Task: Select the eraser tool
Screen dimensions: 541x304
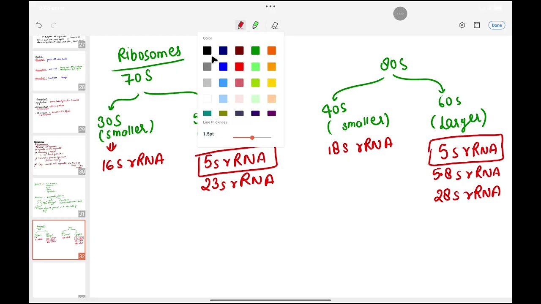Action: 275,25
